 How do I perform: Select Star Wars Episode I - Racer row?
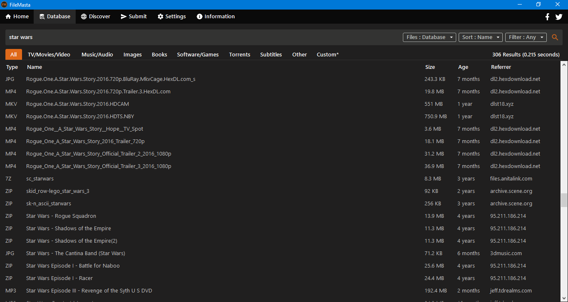pyautogui.click(x=280, y=278)
